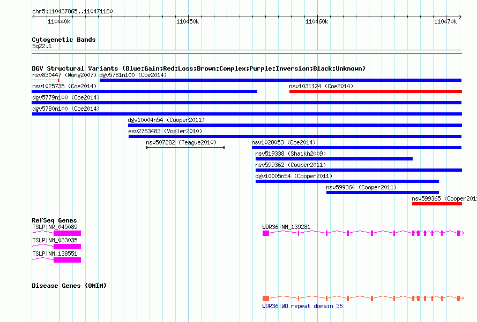Click the 110440k ruler tick label
477x322 pixels.
59,21
